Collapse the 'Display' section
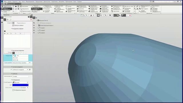This screenshot has height=103, width=183. [x=11, y=80]
